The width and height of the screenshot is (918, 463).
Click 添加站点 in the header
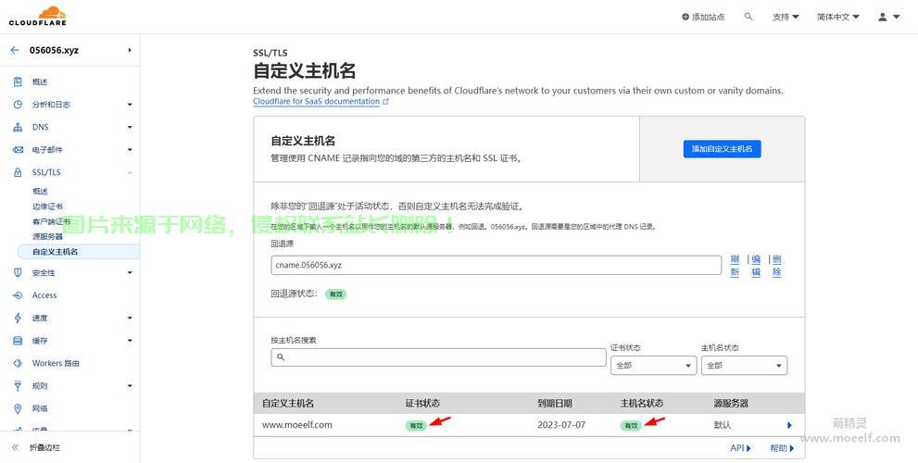tap(703, 17)
